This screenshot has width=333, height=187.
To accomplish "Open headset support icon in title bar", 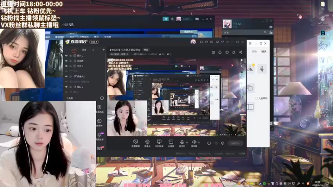I will tap(201, 42).
